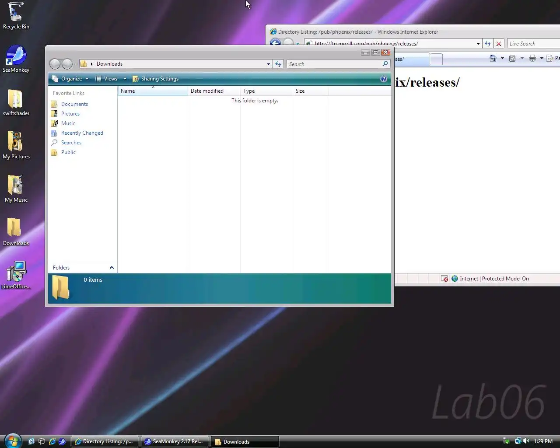Screen dimensions: 560x448
Task: Sort by the Size column header
Action: [310, 91]
